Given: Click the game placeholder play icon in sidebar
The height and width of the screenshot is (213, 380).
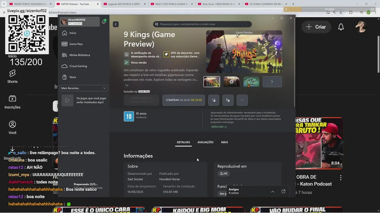Looking at the screenshot, I should (x=67, y=100).
